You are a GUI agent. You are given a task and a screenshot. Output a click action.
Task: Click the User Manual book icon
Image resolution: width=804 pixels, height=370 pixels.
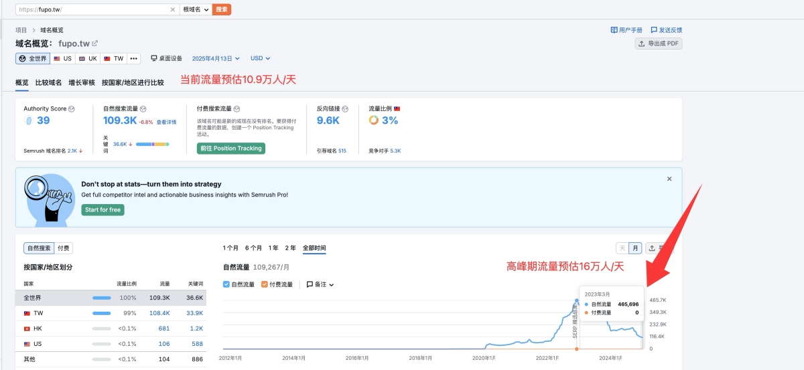coord(614,30)
